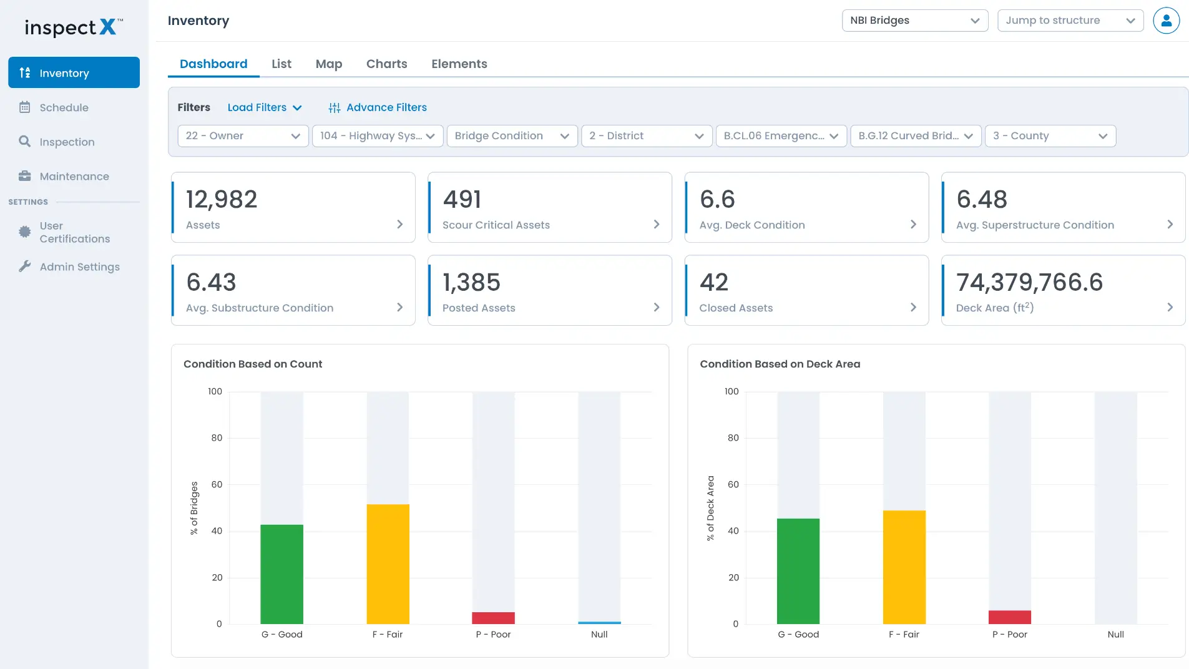The height and width of the screenshot is (669, 1189).
Task: Expand the 3 - County filter
Action: pyautogui.click(x=1050, y=136)
